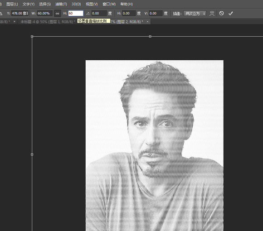This screenshot has height=231, width=263.
Task: Cancel the transform with the circle-slash icon
Action: [x=221, y=13]
